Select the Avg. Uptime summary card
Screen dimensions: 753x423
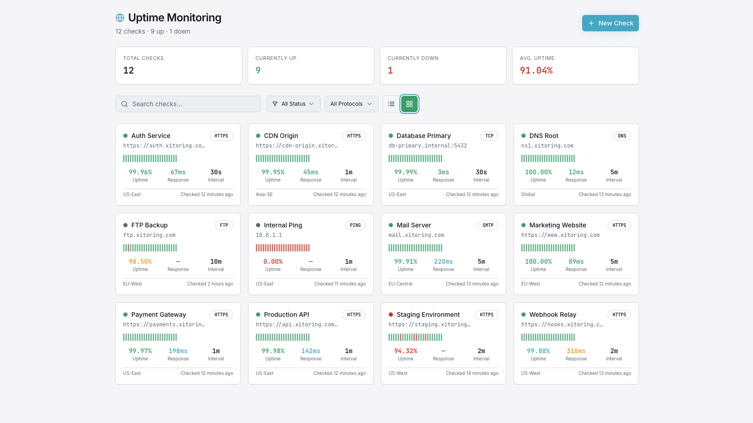point(575,65)
